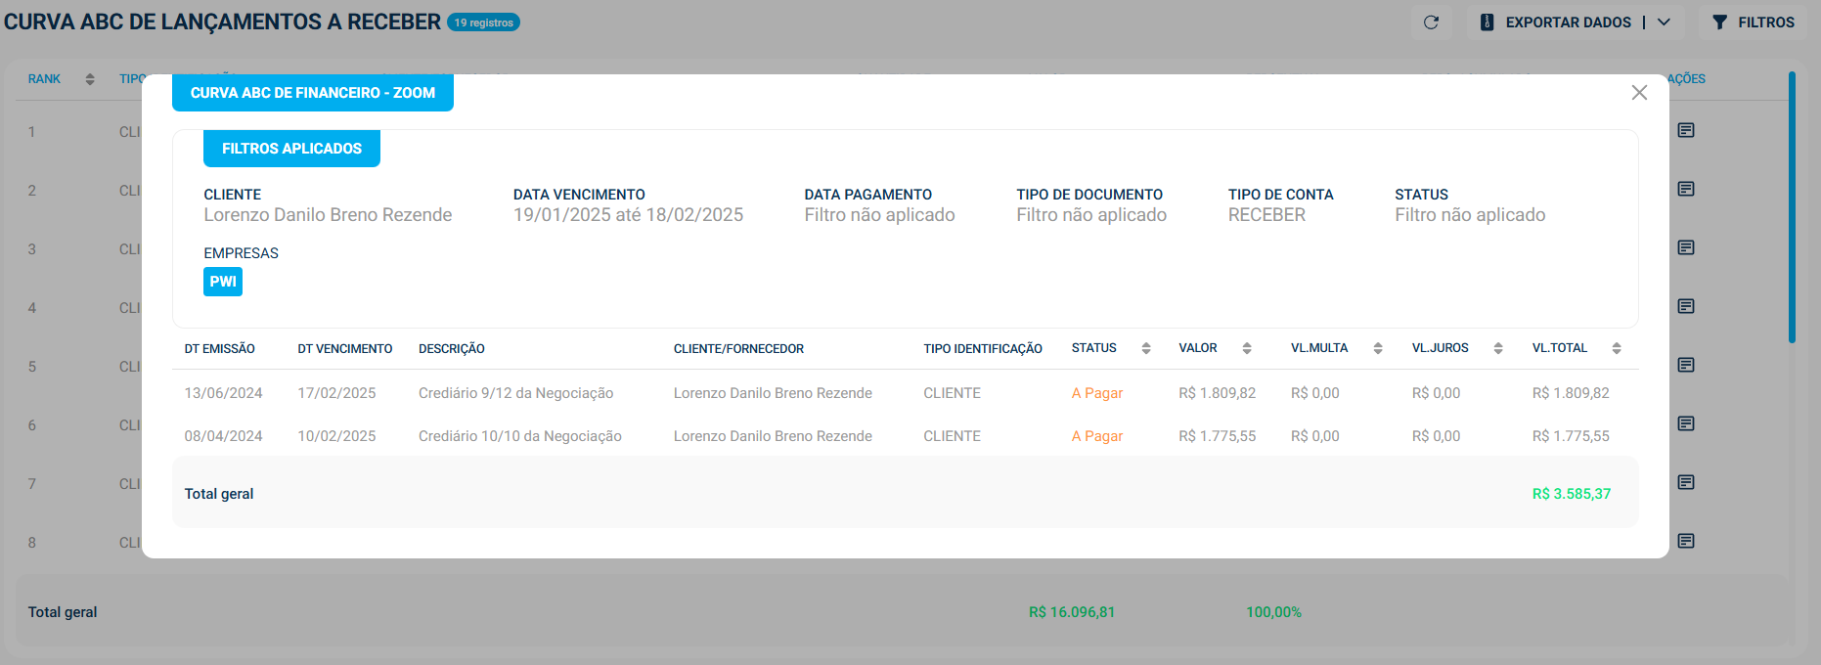Open details icon for rank 5 row
This screenshot has width=1821, height=665.
pyautogui.click(x=1686, y=365)
